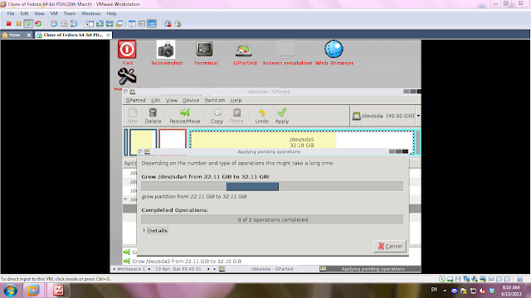
Task: Open the /dev/sda device dropdown
Action: [418, 116]
